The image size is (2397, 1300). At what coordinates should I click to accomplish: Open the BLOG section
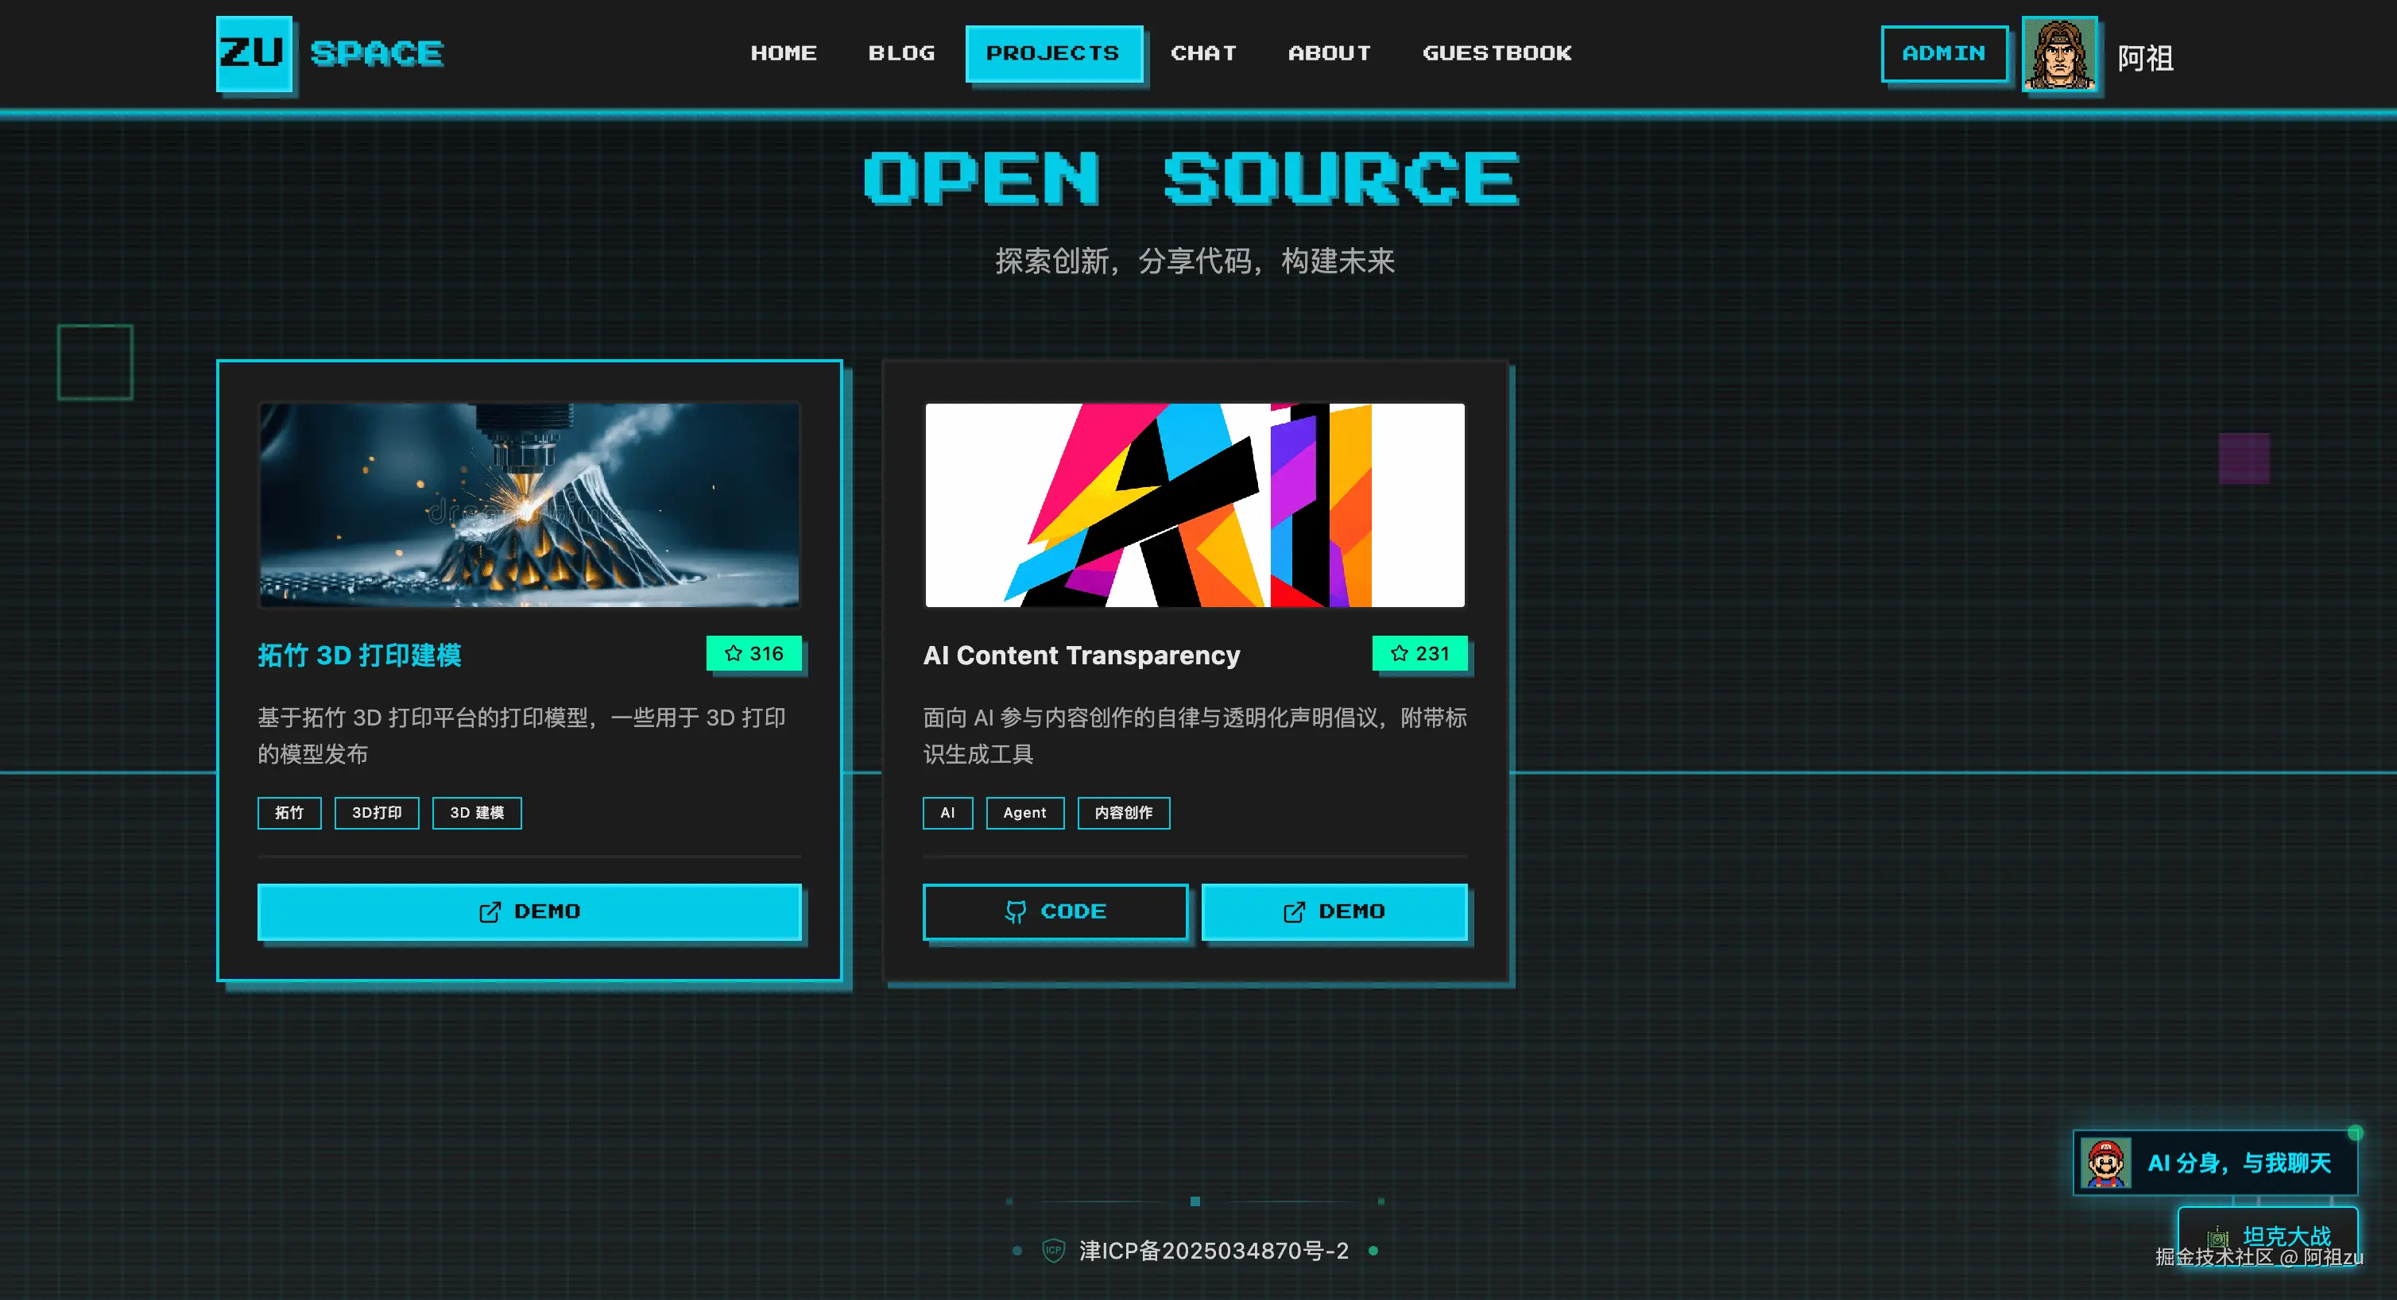(900, 53)
